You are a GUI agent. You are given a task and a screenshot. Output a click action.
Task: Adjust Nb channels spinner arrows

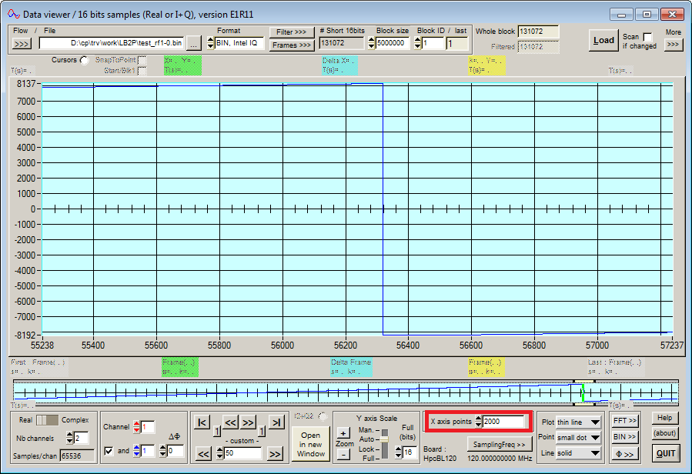point(70,438)
